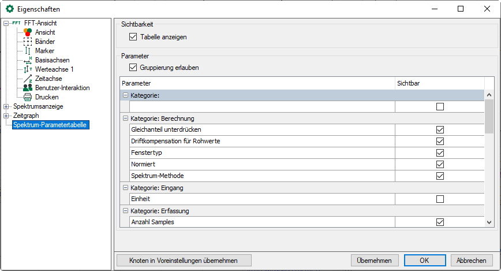Click the table's scroll-down arrow
Image resolution: width=501 pixels, height=271 pixels.
[489, 222]
